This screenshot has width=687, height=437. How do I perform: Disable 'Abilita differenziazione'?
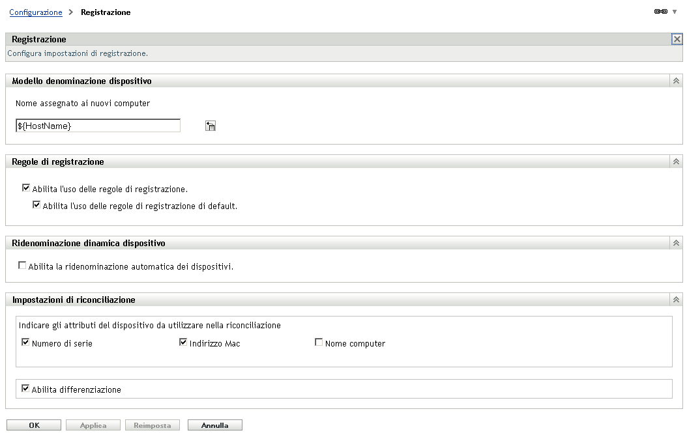(26, 389)
